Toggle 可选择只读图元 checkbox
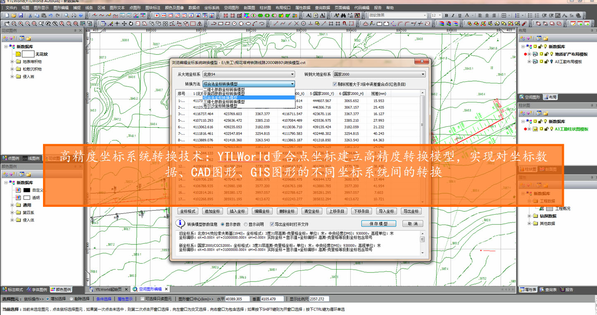 point(143,299)
